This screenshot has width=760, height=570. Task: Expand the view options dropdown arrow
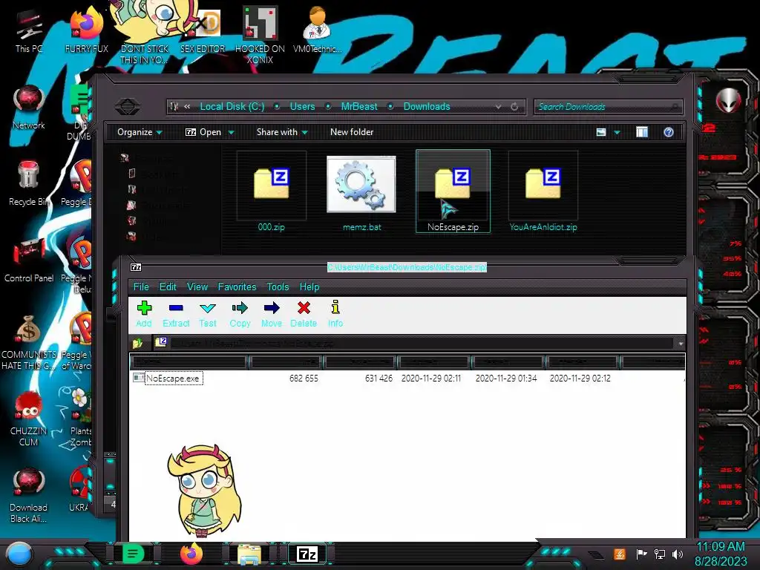[617, 132]
